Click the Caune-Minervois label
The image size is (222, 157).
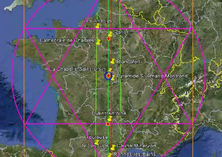137,146
